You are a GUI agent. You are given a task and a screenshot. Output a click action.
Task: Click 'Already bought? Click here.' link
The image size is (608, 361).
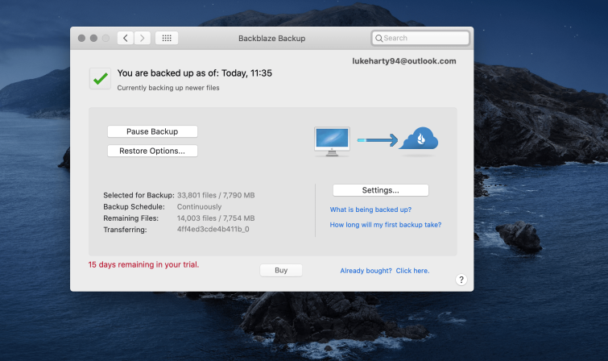[x=385, y=271]
